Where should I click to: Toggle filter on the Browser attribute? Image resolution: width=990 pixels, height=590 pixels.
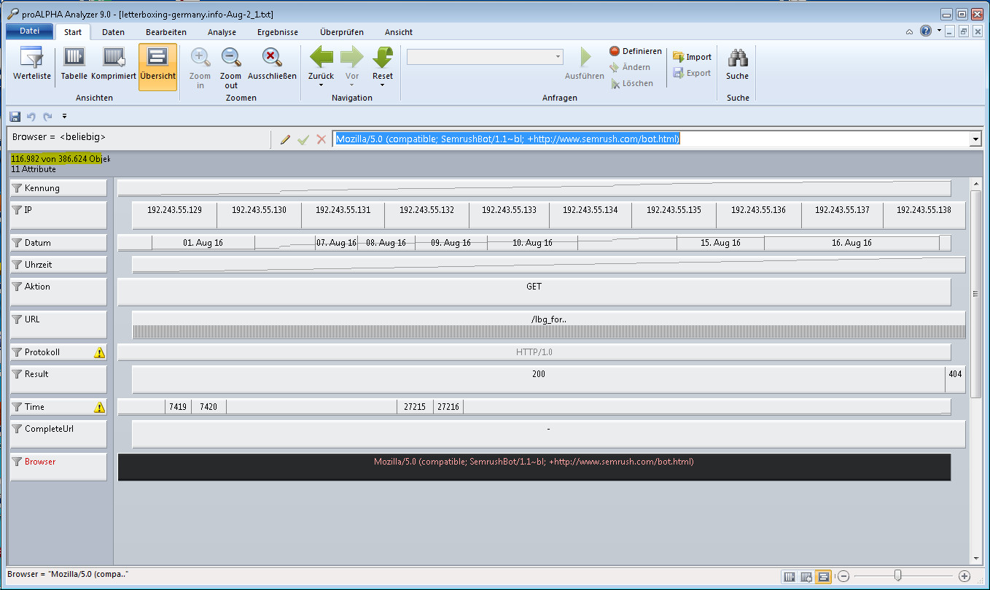pyautogui.click(x=17, y=462)
